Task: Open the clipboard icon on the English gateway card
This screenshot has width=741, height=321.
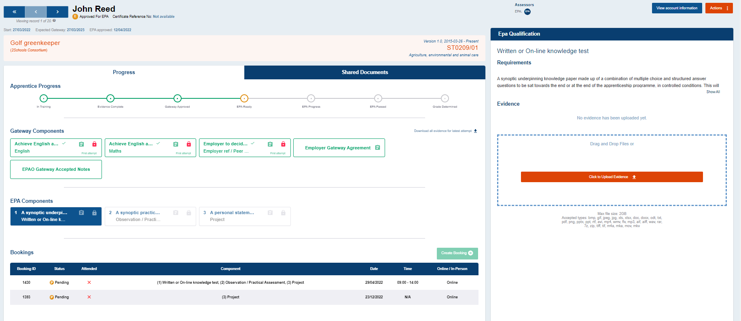Action: click(x=81, y=144)
